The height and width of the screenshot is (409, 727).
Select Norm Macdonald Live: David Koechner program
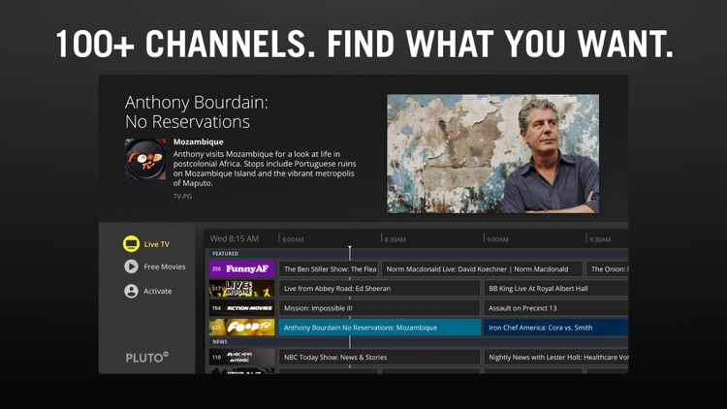(x=482, y=269)
